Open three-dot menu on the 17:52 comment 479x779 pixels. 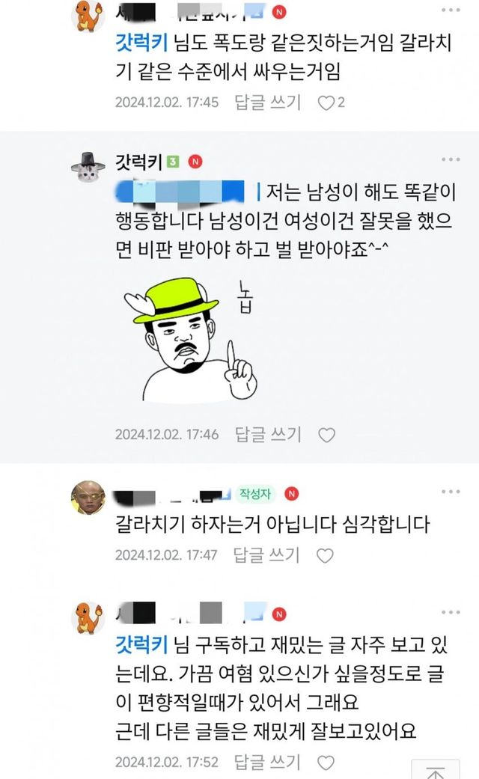click(x=450, y=613)
